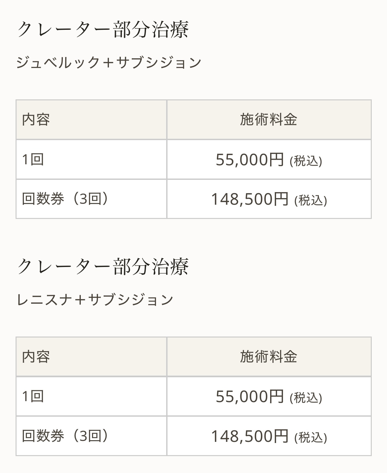Click (税込) beside 55,000円 in レニスナ table
Image resolution: width=387 pixels, height=473 pixels.
click(306, 398)
